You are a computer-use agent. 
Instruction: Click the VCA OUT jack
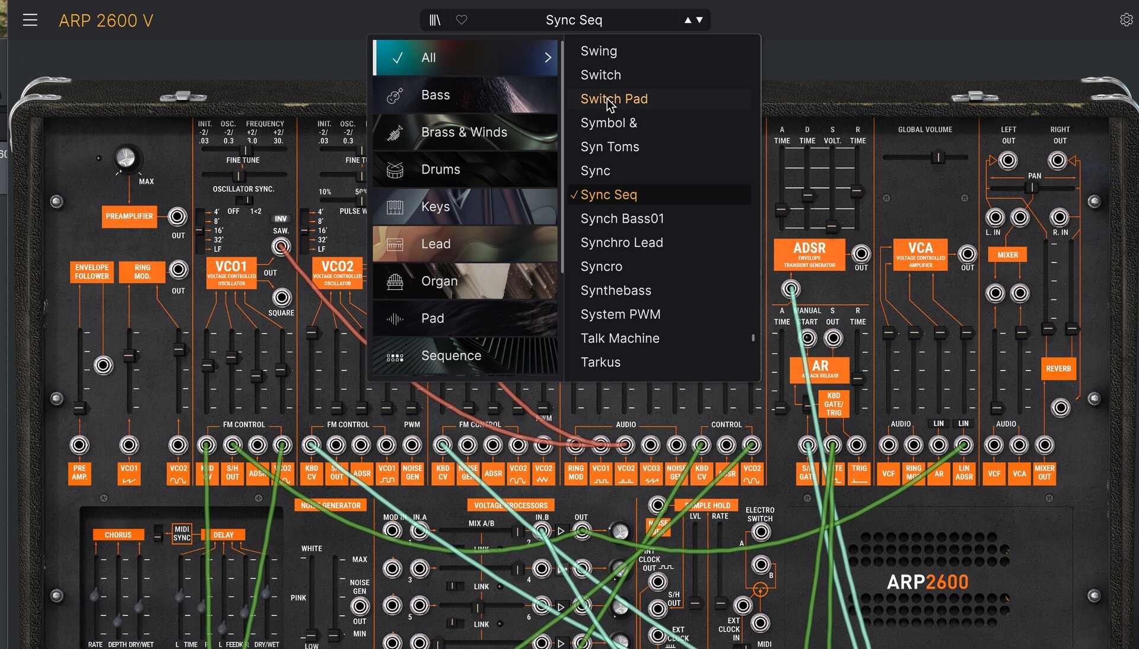point(967,254)
